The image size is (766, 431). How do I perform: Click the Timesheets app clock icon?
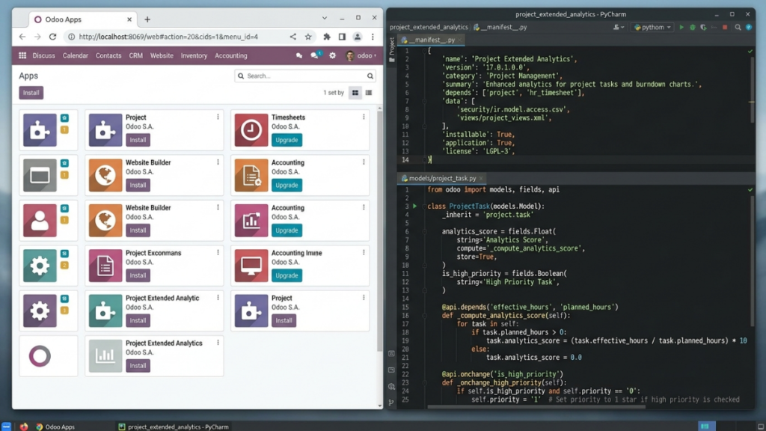pos(251,130)
